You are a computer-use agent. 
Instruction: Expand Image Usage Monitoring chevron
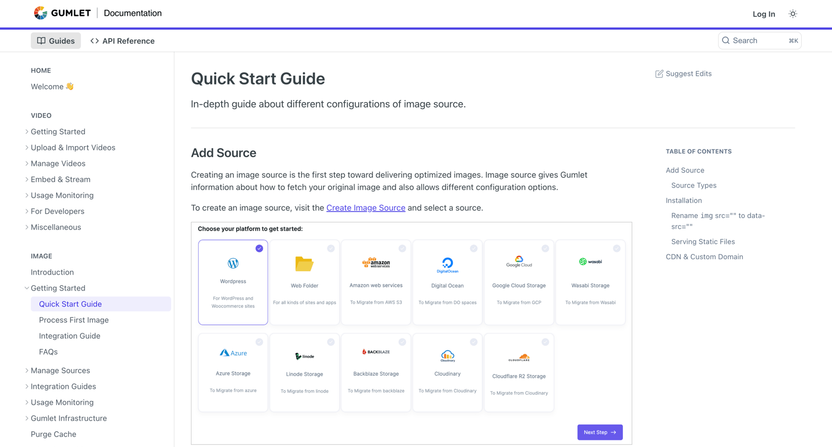pos(26,403)
